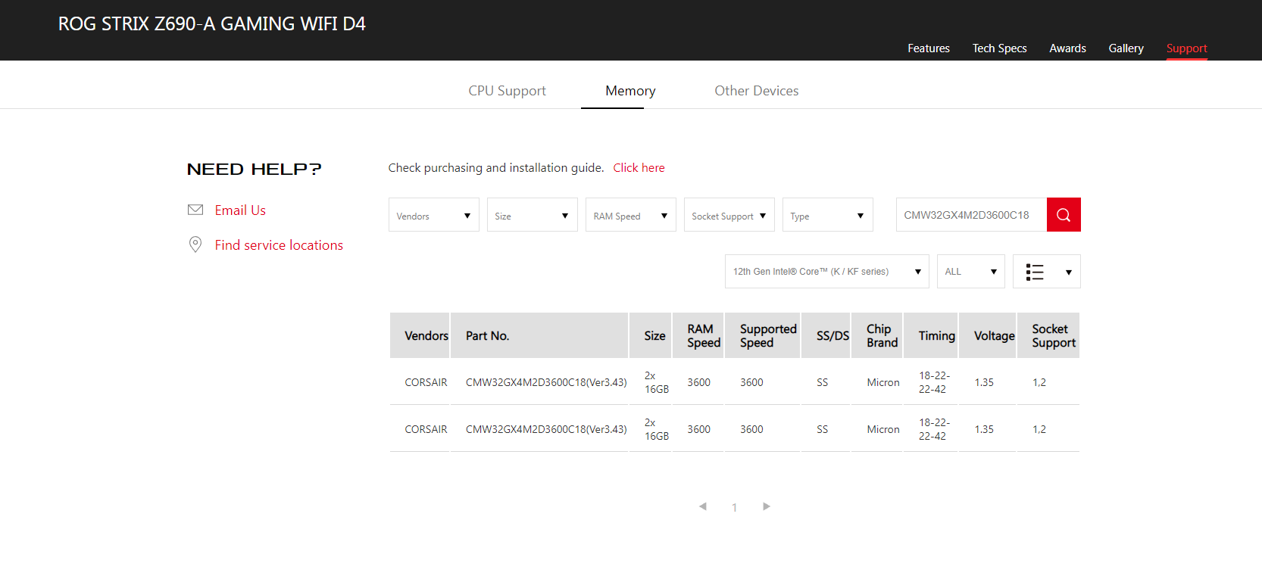Expand the RAM Speed dropdown
This screenshot has width=1262, height=576.
(x=630, y=216)
